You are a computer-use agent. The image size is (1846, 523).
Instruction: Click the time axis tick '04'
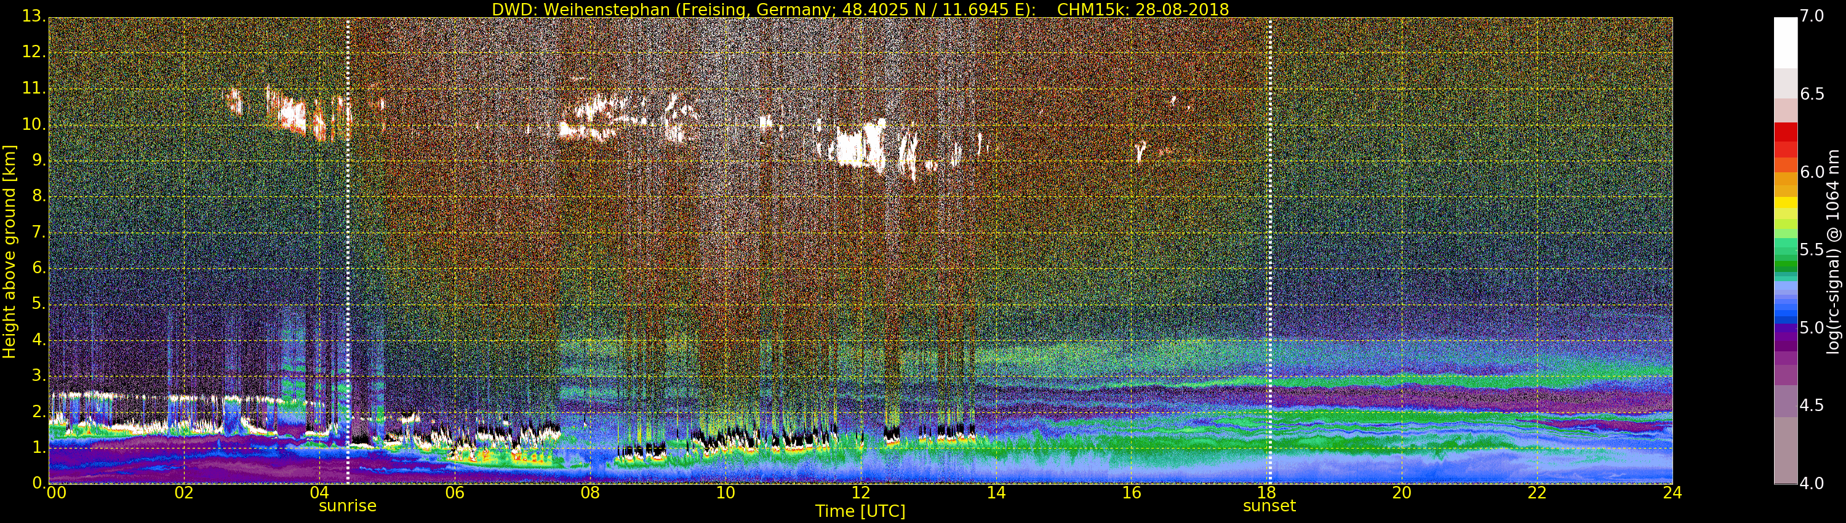coord(319,492)
